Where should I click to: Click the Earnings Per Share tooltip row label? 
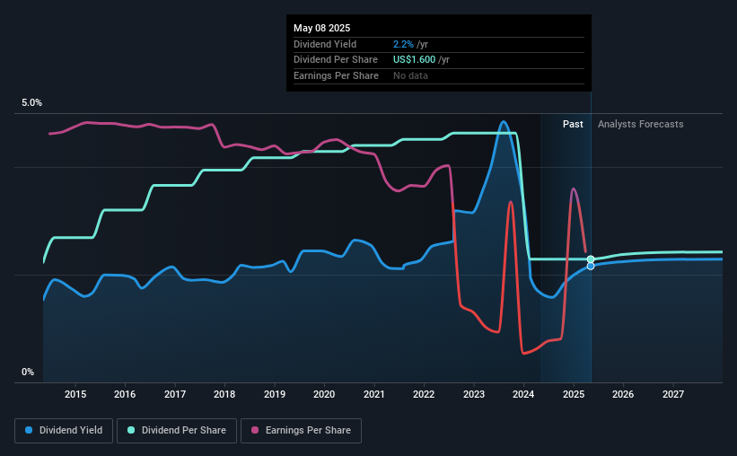point(336,75)
